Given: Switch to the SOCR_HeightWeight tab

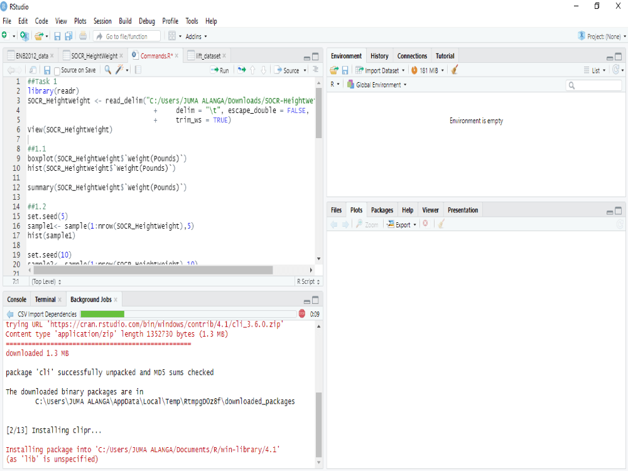Looking at the screenshot, I should (94, 56).
